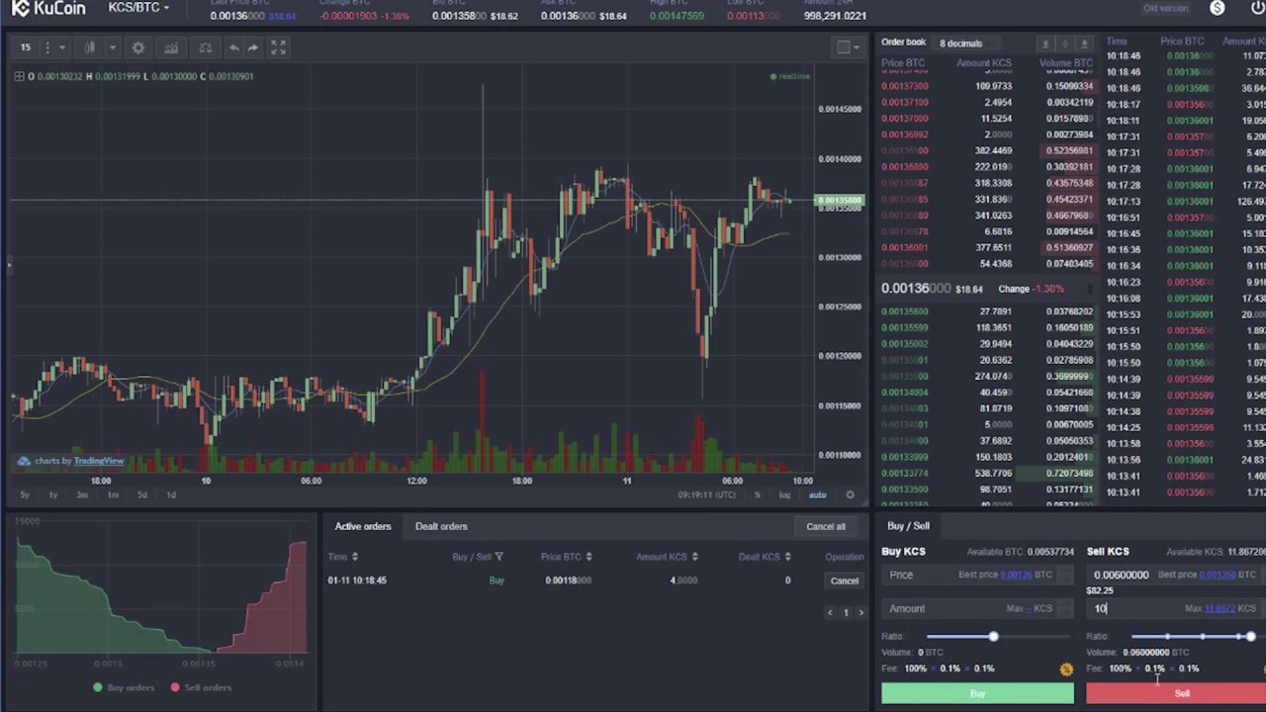This screenshot has height=712, width=1266.
Task: Click the Buy KCS Price input field
Action: click(x=977, y=575)
